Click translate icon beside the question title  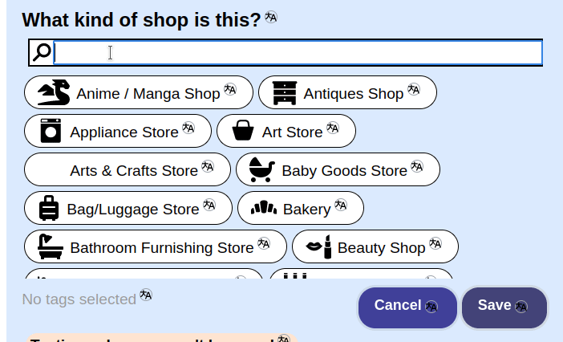[271, 18]
